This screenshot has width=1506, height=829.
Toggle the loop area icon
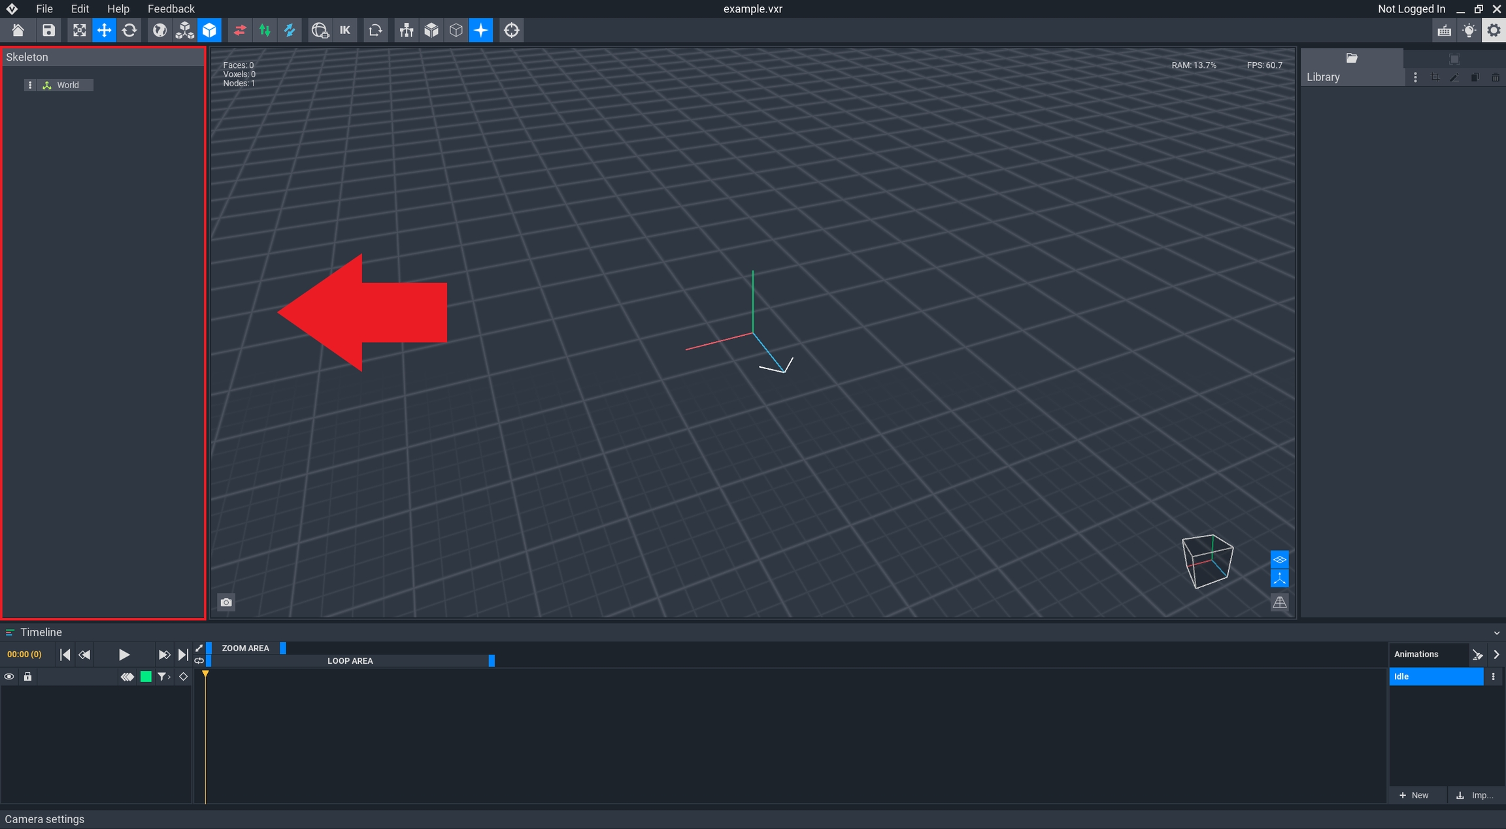coord(199,660)
